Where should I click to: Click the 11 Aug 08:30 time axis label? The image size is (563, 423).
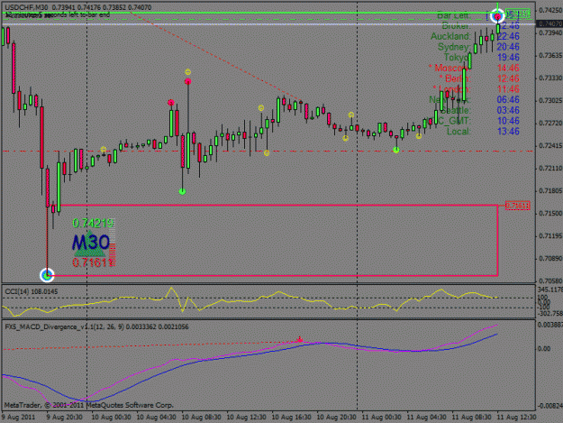click(x=471, y=418)
